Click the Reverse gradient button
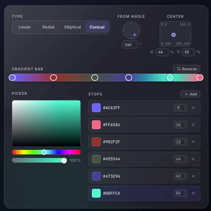This screenshot has height=211, width=211. (187, 69)
